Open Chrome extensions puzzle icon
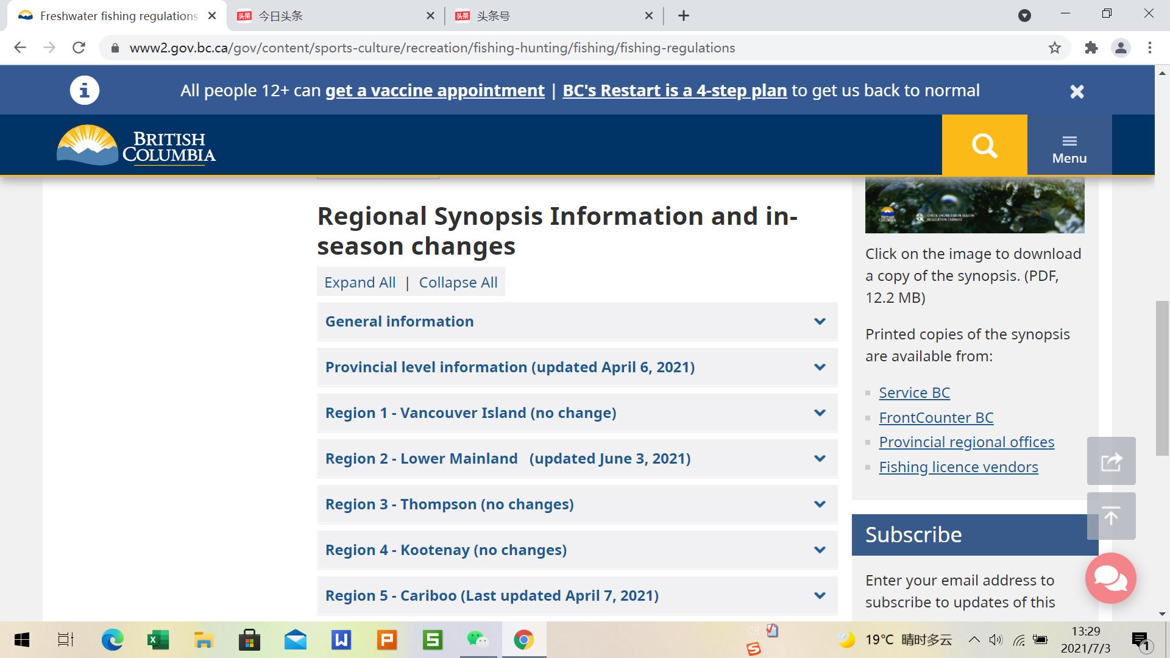 tap(1091, 48)
